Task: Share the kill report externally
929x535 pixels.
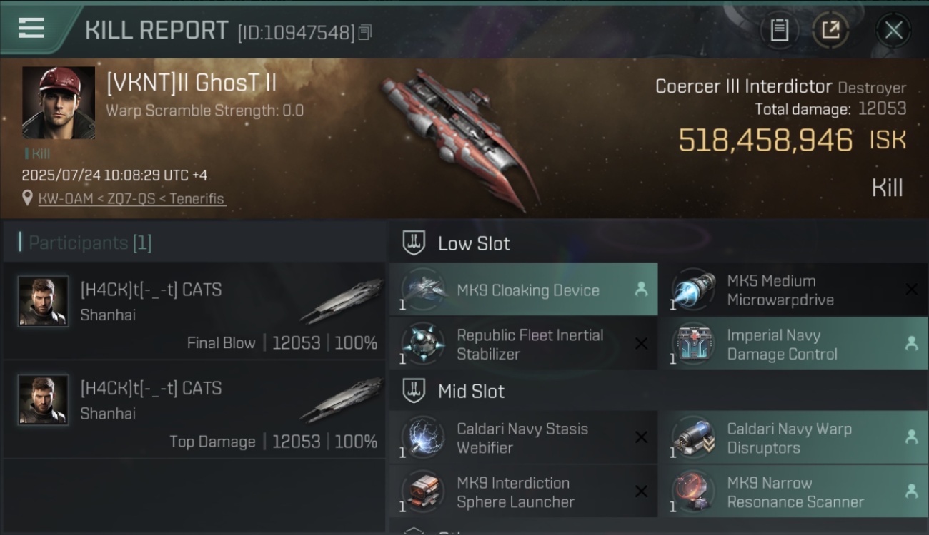Action: pos(830,31)
